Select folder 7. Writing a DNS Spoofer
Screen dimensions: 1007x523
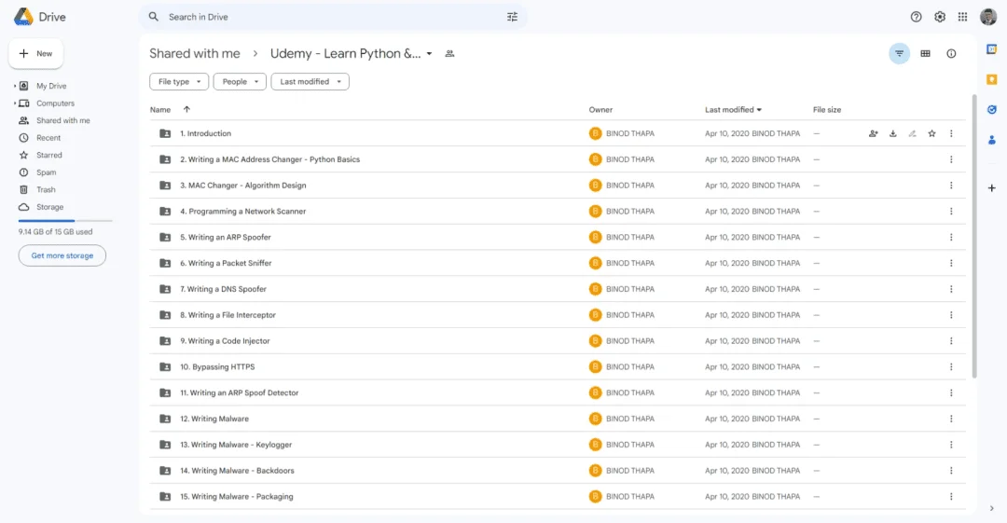558,289
